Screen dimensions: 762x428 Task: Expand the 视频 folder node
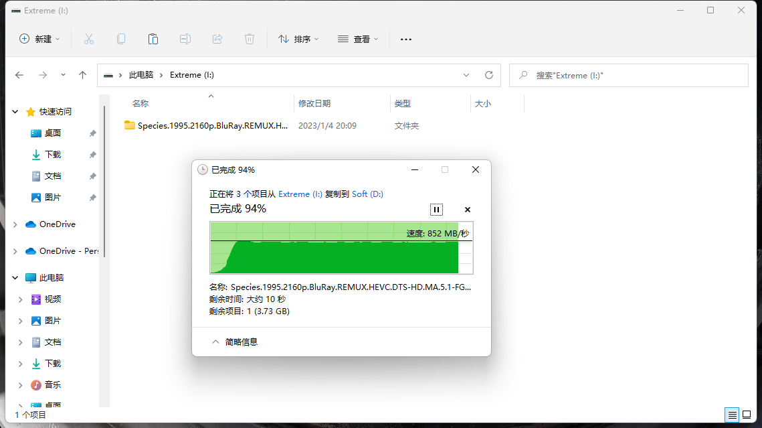click(x=21, y=299)
